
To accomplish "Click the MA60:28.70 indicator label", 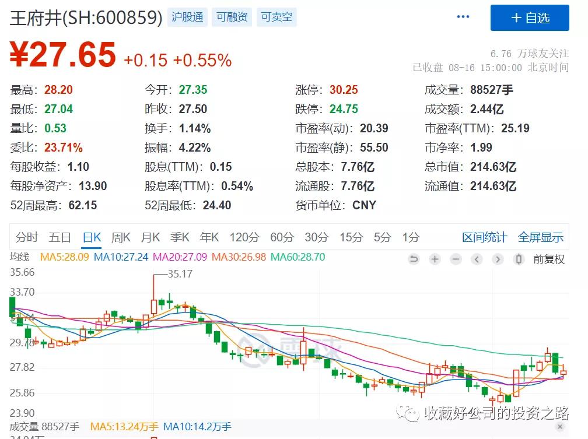I will (297, 257).
